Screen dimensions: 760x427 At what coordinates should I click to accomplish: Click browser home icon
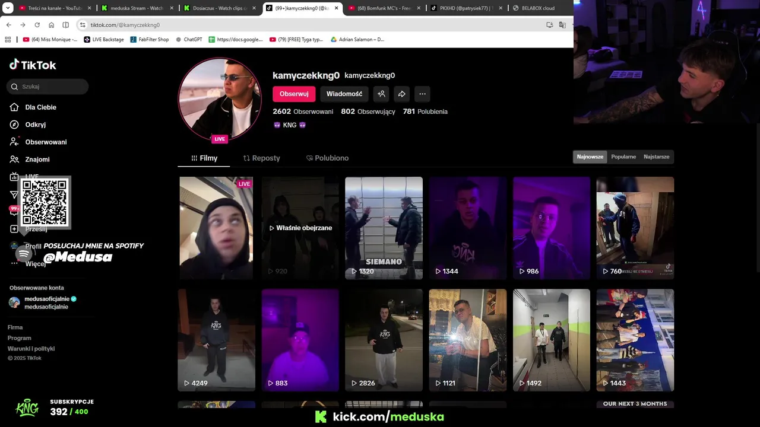51,25
